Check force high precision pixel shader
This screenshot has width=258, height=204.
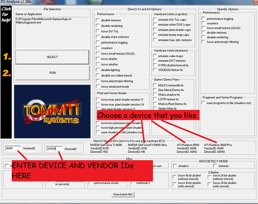pos(98,127)
